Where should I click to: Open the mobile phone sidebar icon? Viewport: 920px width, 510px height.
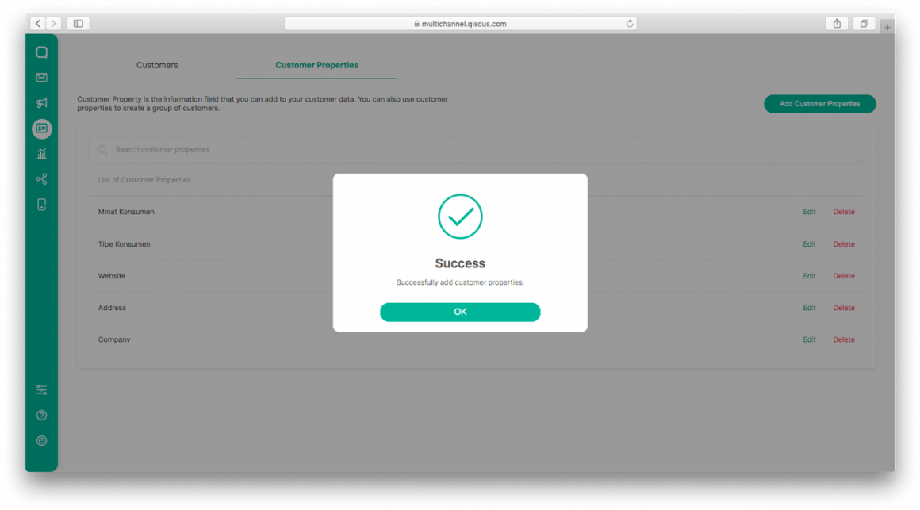point(41,205)
